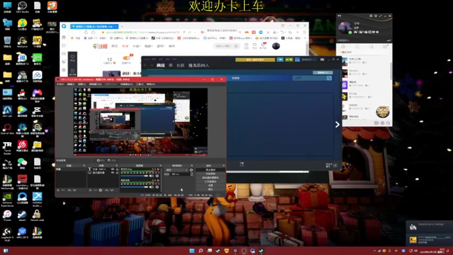Open the OBS Help menu

[151, 84]
